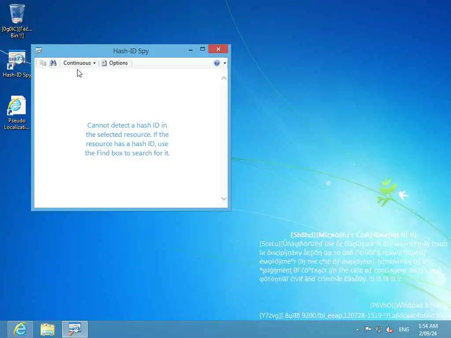The image size is (451, 338).
Task: Click the copy icon in Hash-ID Spy toolbar
Action: [x=43, y=63]
